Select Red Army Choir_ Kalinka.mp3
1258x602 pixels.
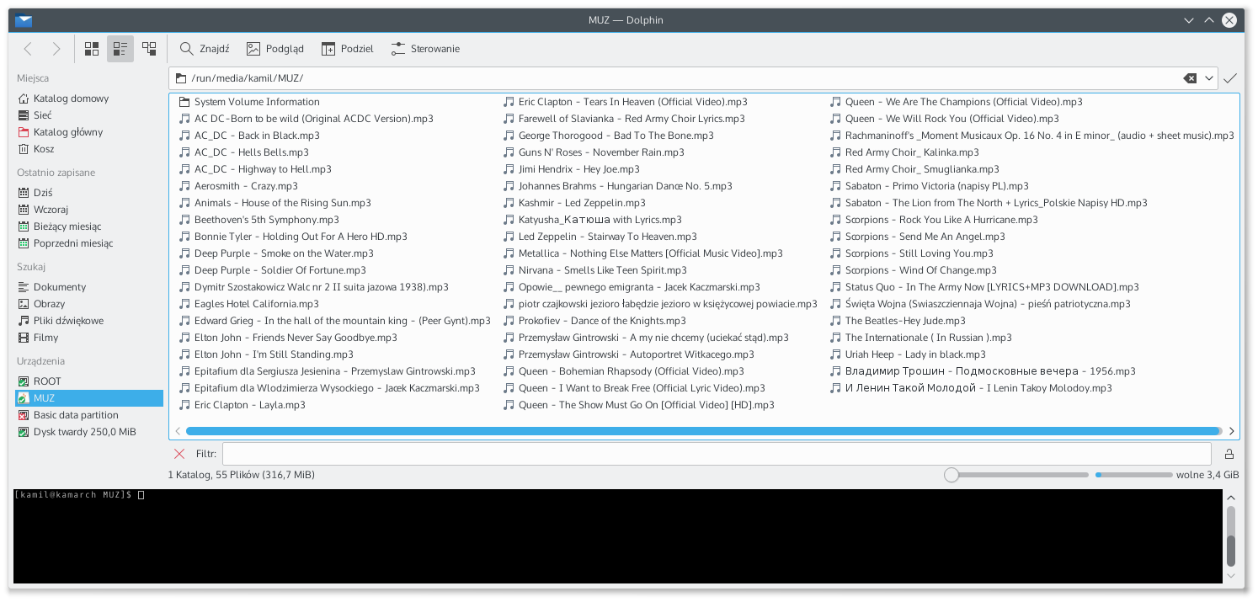(904, 152)
